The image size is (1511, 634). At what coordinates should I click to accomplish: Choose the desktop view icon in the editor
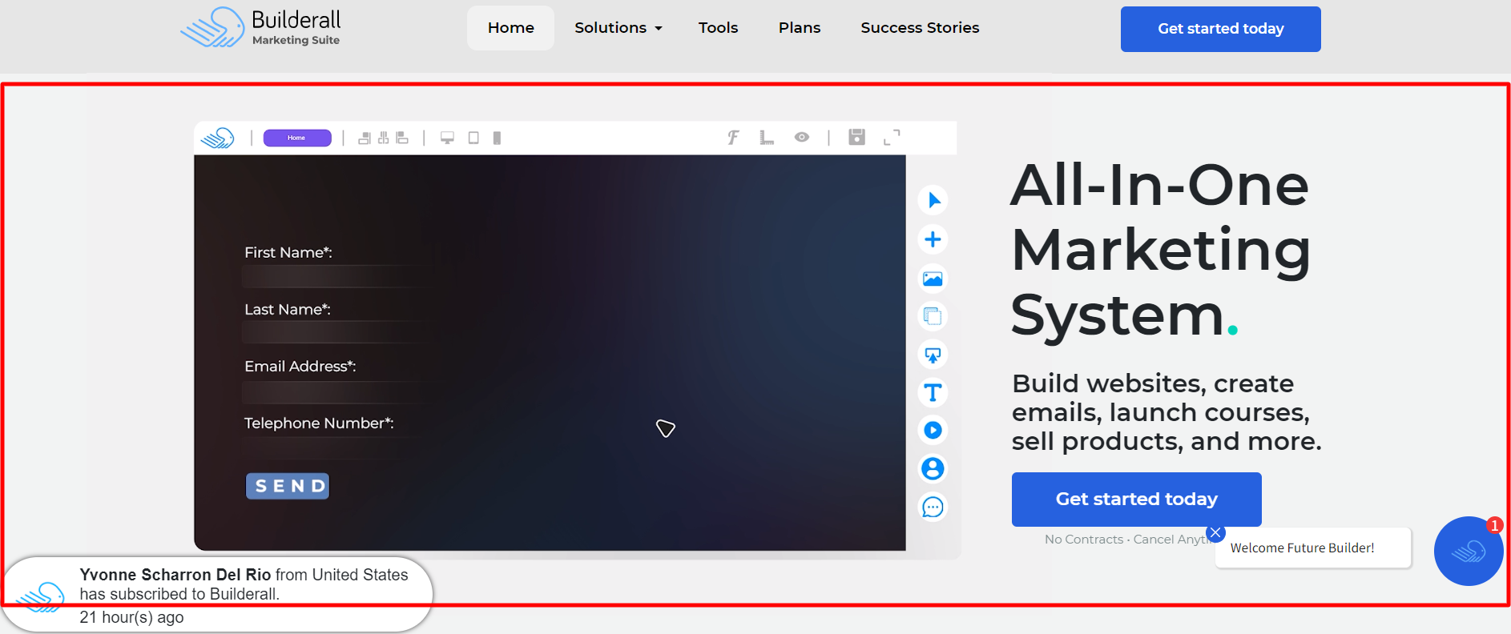[x=447, y=138]
